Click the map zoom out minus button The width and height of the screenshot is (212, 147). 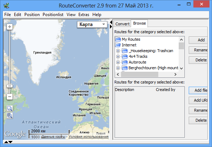[x=10, y=97]
